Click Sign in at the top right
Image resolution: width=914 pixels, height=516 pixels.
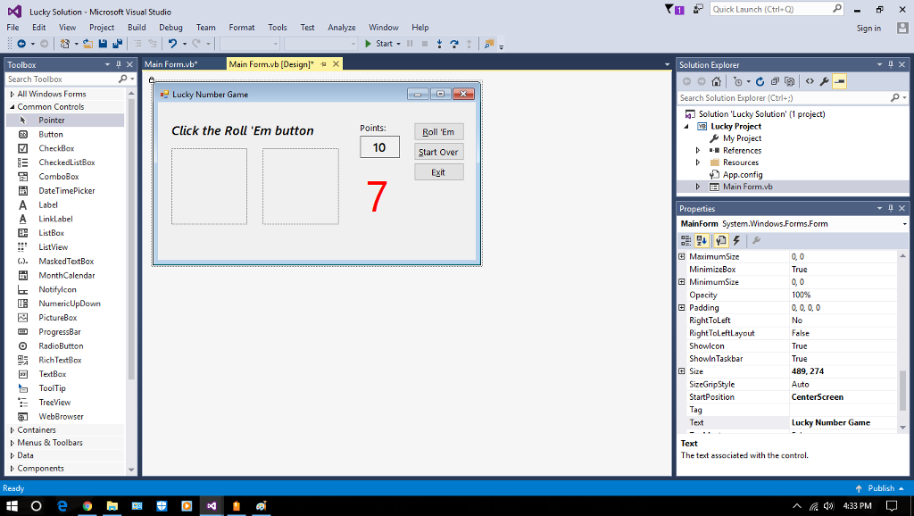868,28
